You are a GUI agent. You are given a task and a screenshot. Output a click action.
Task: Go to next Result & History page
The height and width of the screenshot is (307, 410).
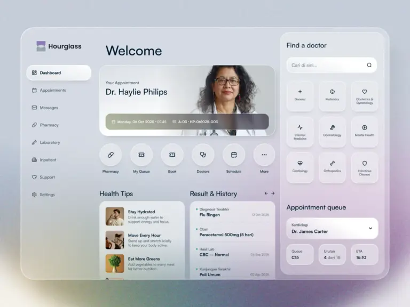pos(273,193)
